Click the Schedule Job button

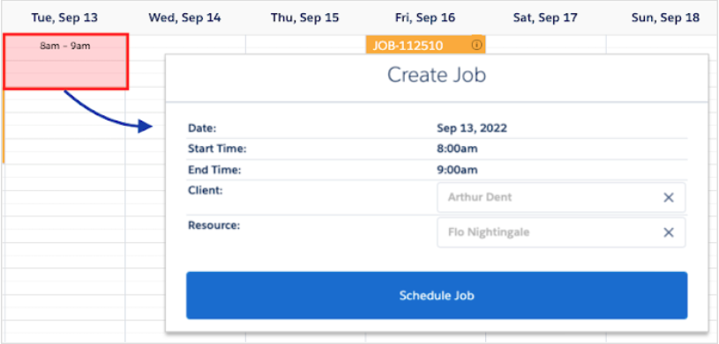[x=437, y=296]
